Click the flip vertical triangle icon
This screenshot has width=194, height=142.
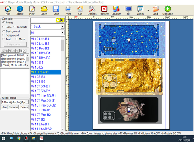click(17, 51)
